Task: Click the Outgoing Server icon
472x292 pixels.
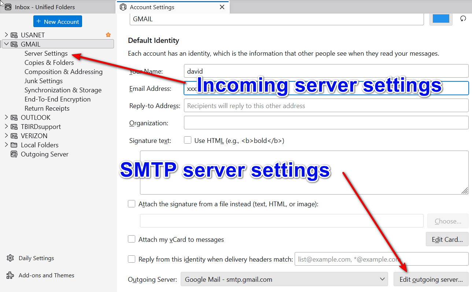Action: (14, 154)
